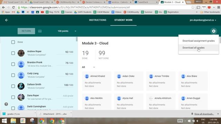Screen dimensions: 221x124
Task: Open the Apps bookmarks shortcut
Action: click(x=6, y=12)
